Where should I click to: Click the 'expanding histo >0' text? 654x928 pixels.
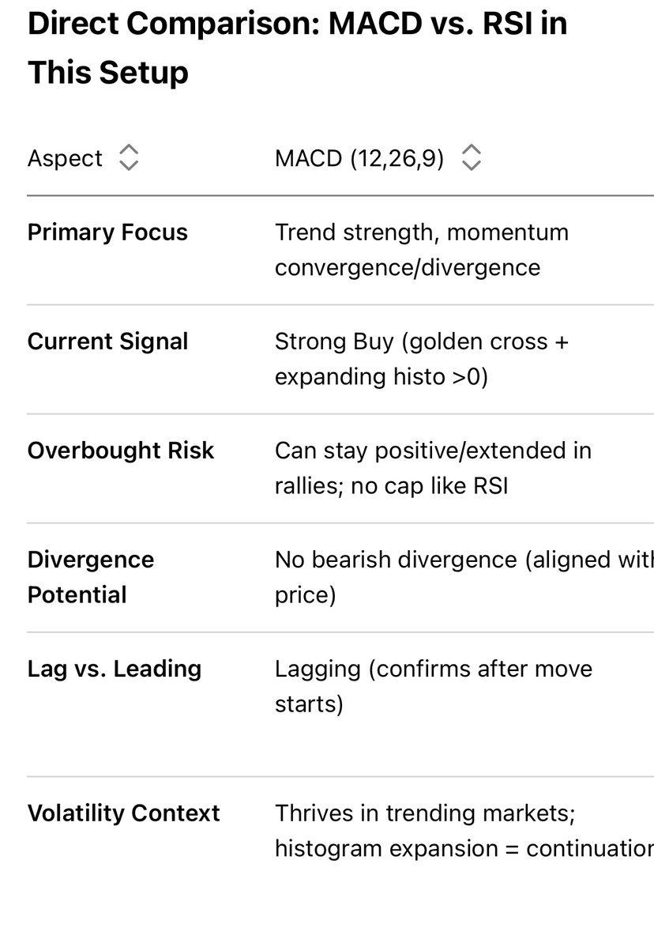pos(381,377)
